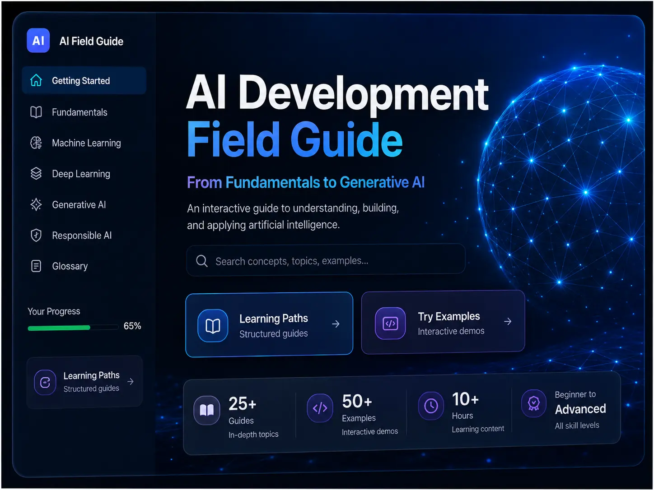Viewport: 654px width, 490px height.
Task: Open the Glossary page
Action: 84,266
